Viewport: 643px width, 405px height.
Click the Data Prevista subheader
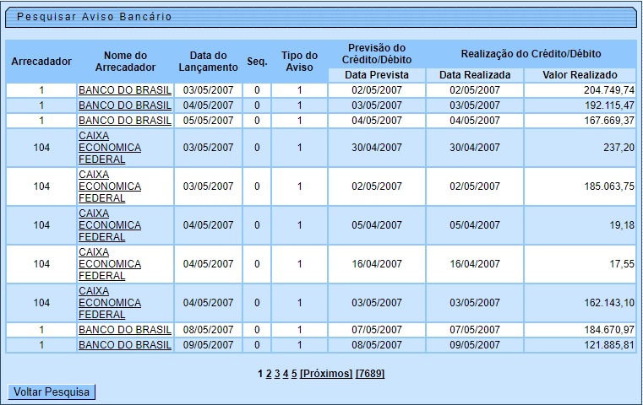377,75
